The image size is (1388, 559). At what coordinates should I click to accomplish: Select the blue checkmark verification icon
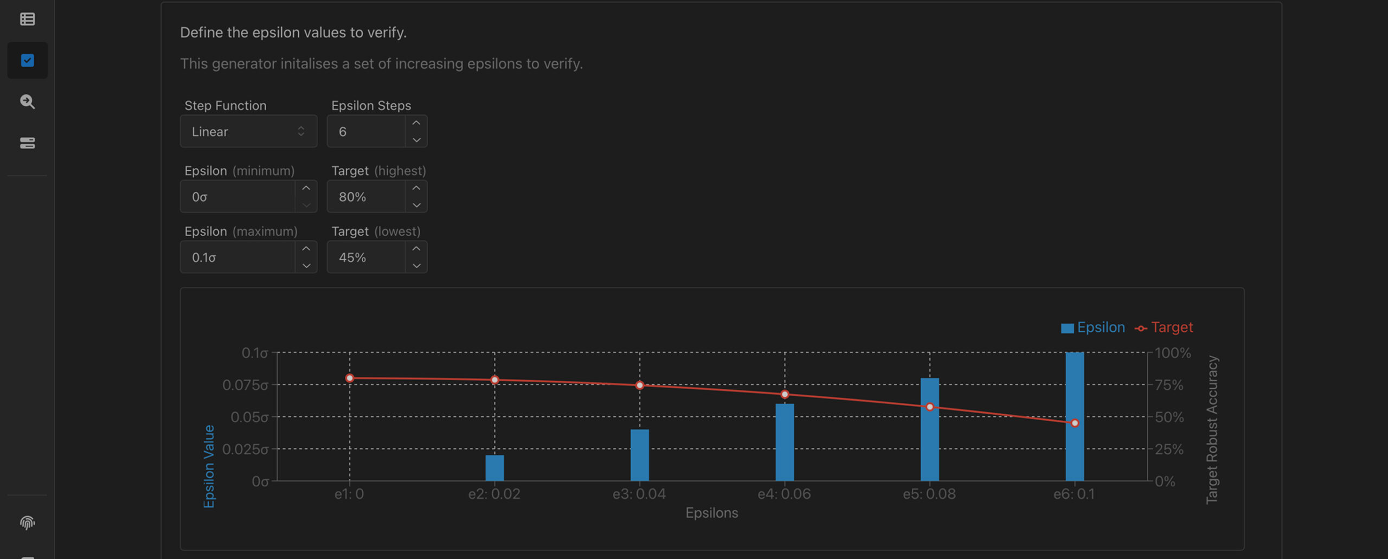point(27,60)
